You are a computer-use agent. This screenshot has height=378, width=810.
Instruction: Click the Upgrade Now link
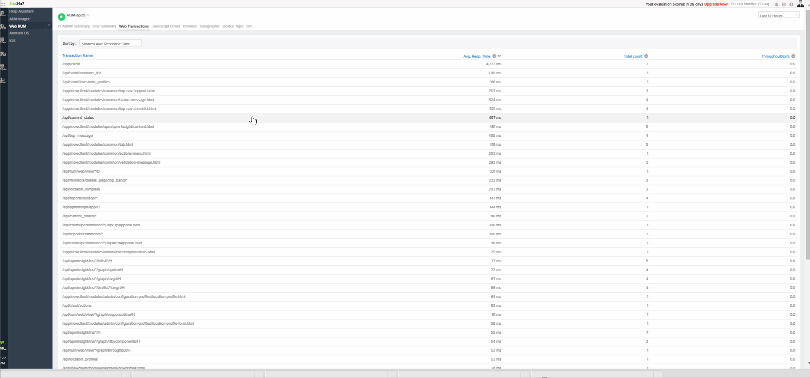[x=716, y=4]
